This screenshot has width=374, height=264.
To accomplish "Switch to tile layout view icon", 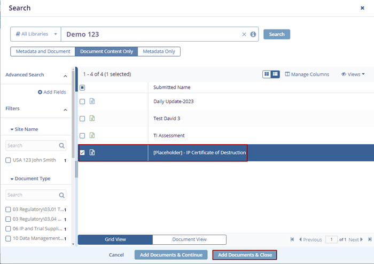I will 267,74.
